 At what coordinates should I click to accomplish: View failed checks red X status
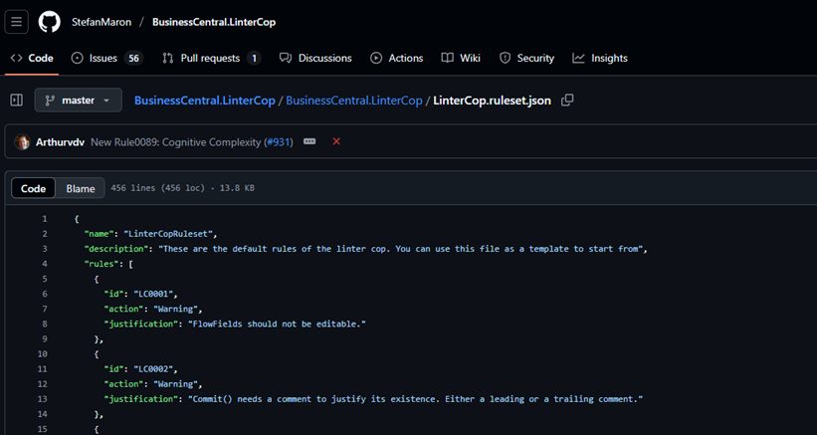336,141
